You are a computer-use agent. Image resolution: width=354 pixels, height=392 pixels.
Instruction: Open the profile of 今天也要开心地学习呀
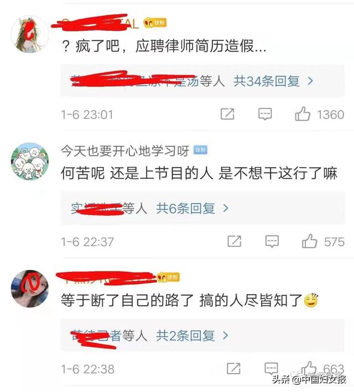click(x=125, y=151)
